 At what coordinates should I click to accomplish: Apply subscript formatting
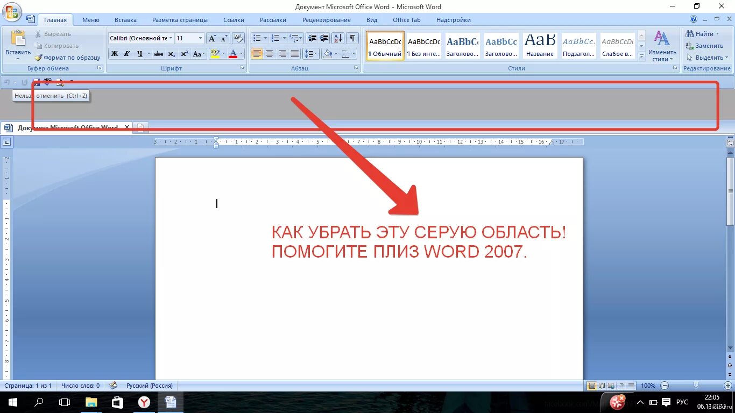point(172,54)
